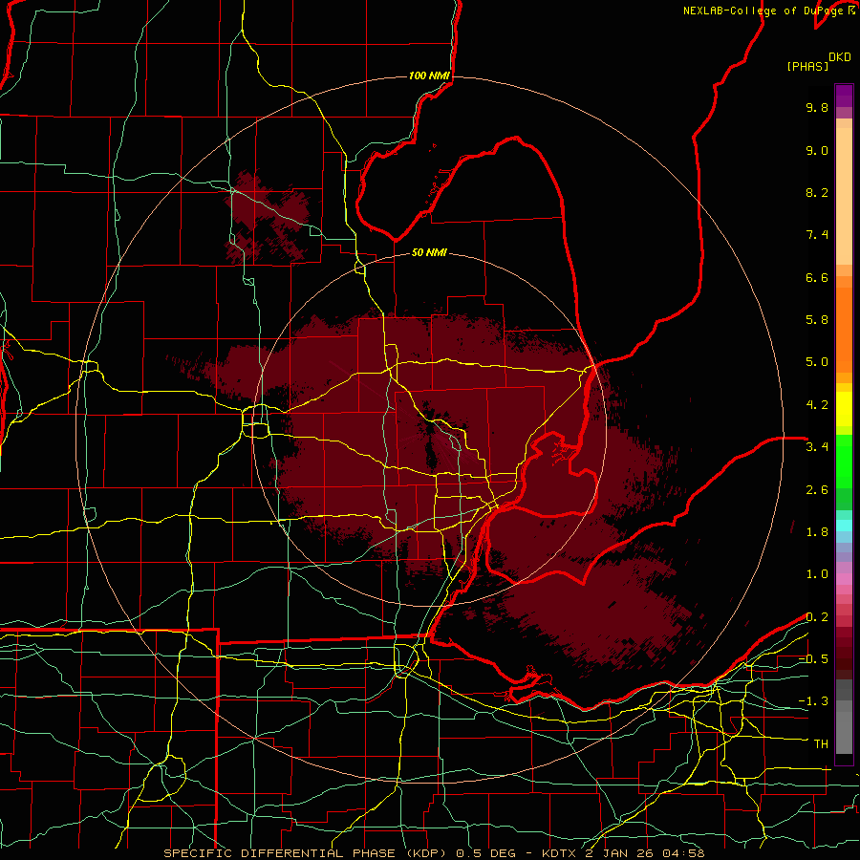Click the 6.6 value on the scale

click(817, 277)
